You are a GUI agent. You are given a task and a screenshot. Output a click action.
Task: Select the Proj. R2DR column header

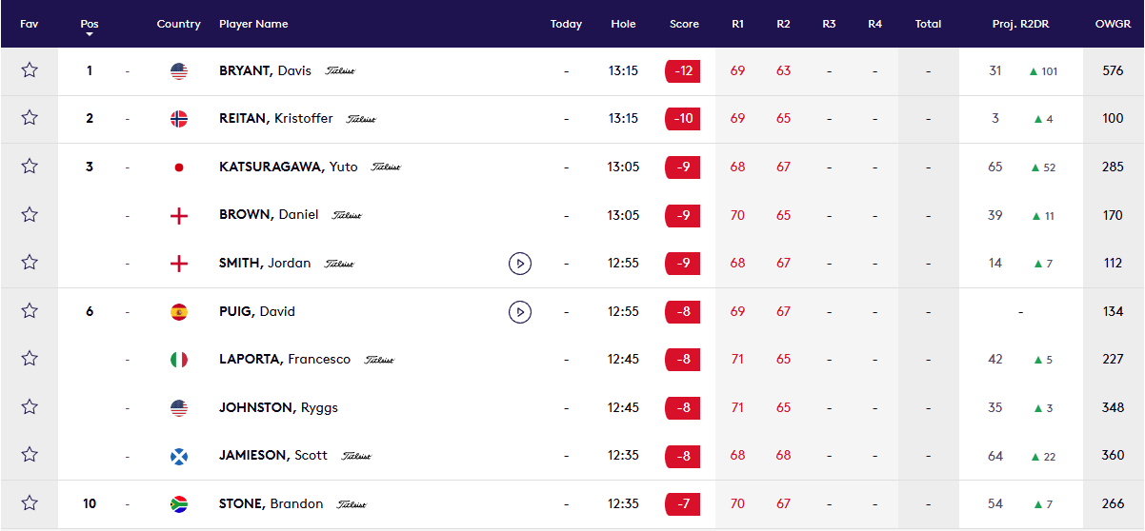click(x=1020, y=24)
